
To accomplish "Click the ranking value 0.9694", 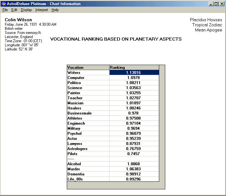I will pos(134,128).
